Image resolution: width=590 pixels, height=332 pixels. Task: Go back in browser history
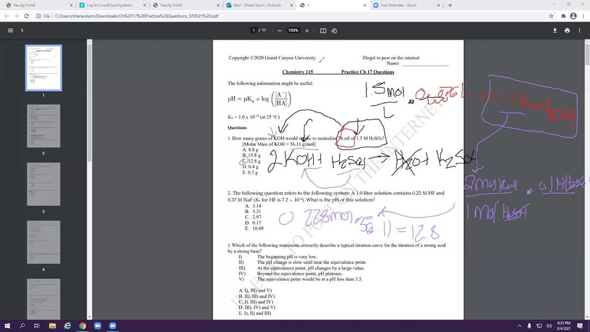pyautogui.click(x=7, y=16)
